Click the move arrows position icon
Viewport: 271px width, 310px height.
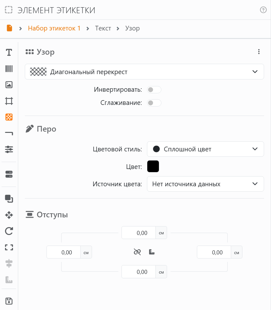tap(9, 215)
